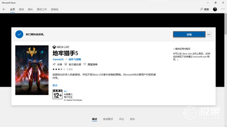This screenshot has height=127, width=227.
Task: Click the 共享 share icon
Action: pyautogui.click(x=54, y=64)
